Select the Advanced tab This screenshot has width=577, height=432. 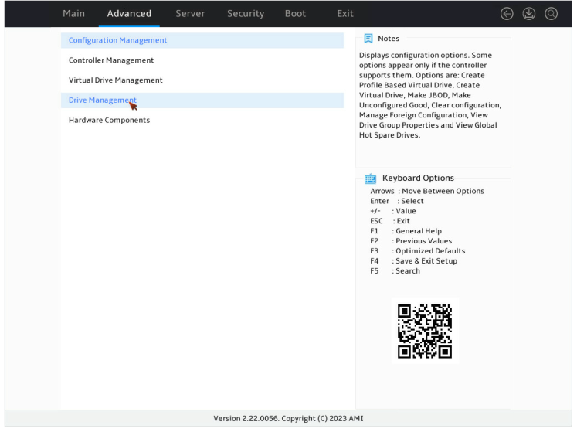pos(129,14)
